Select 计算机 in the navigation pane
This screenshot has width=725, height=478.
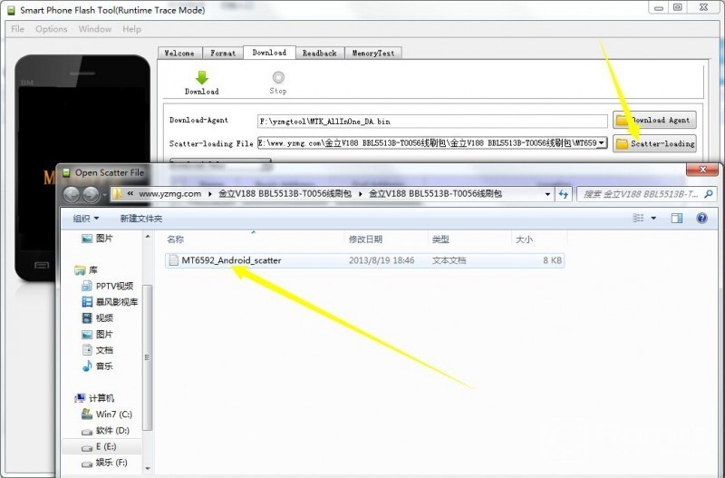tap(94, 398)
